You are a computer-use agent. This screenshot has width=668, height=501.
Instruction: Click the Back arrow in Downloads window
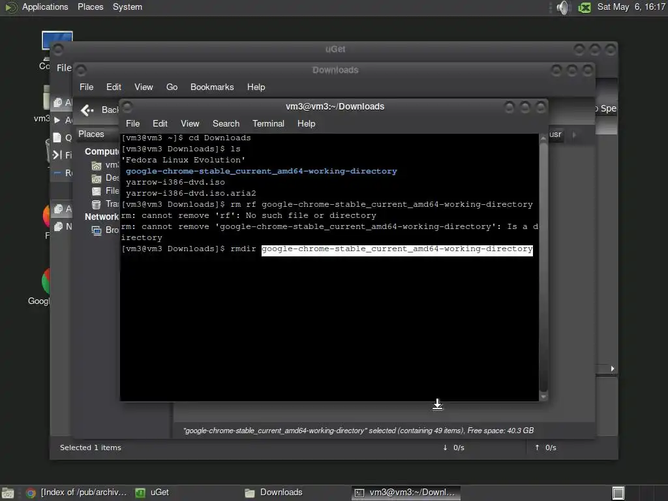coord(87,110)
